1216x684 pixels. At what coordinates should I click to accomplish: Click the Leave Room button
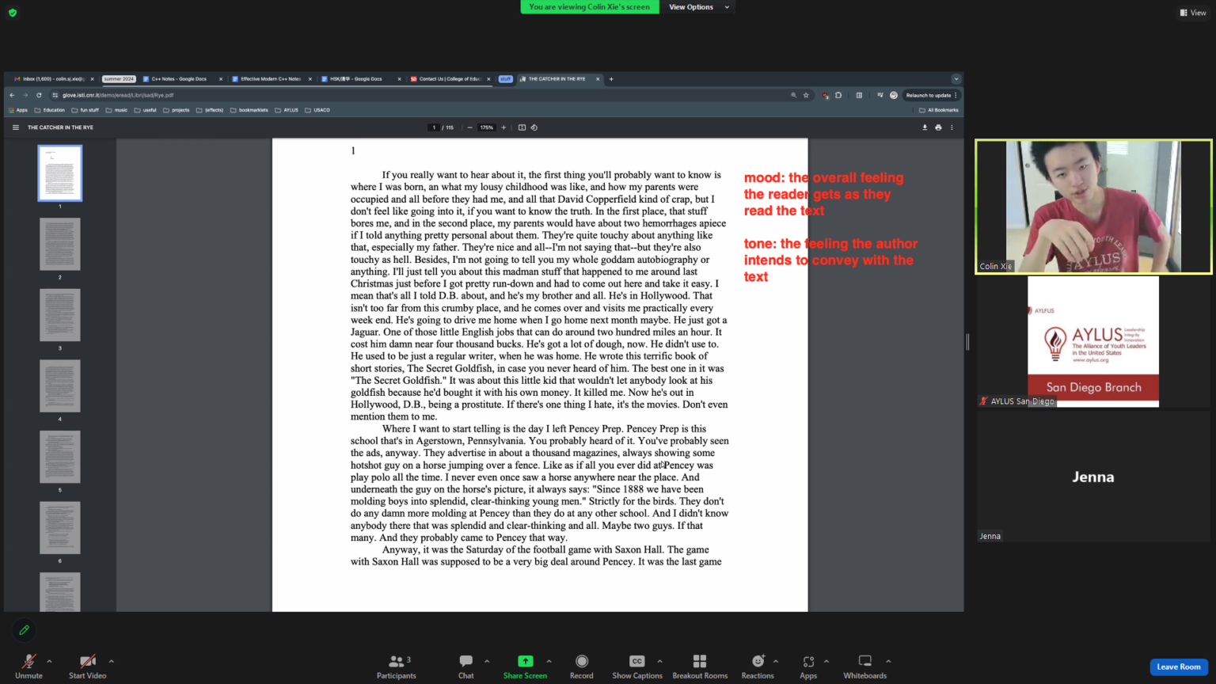pos(1179,667)
